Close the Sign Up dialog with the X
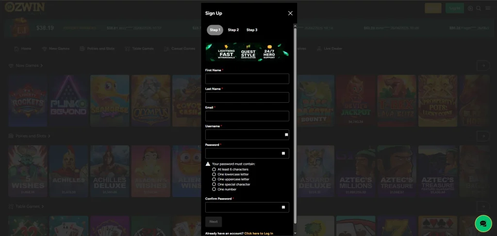The image size is (497, 236). click(x=290, y=13)
